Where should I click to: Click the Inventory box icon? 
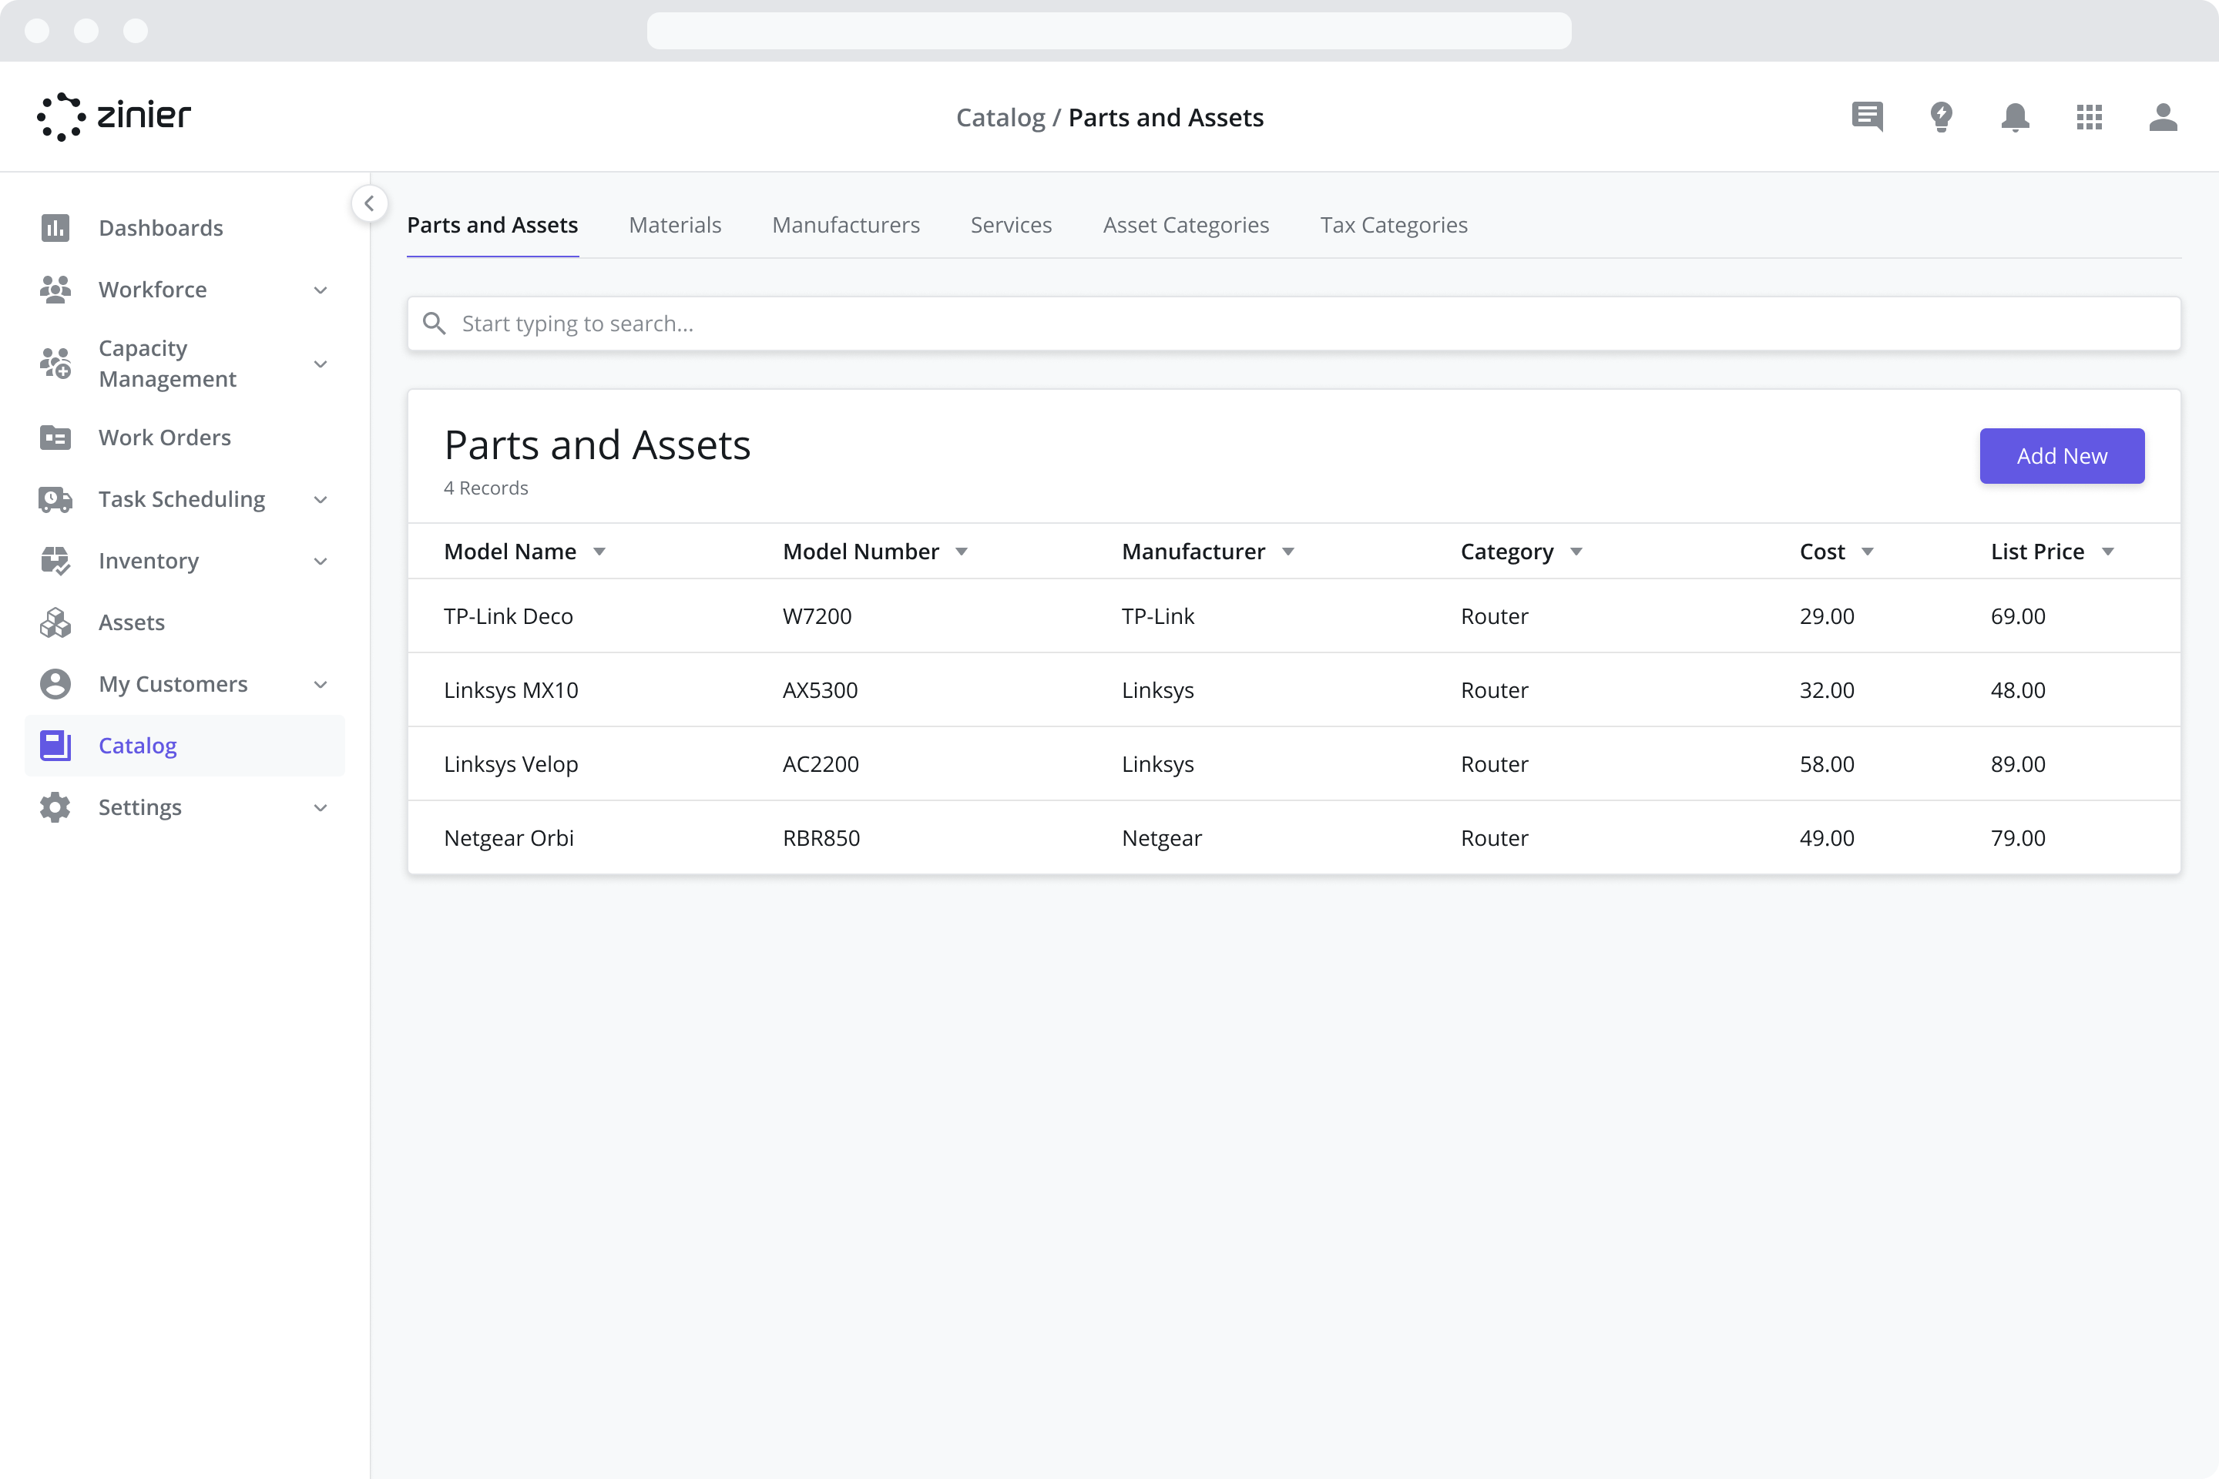(55, 560)
